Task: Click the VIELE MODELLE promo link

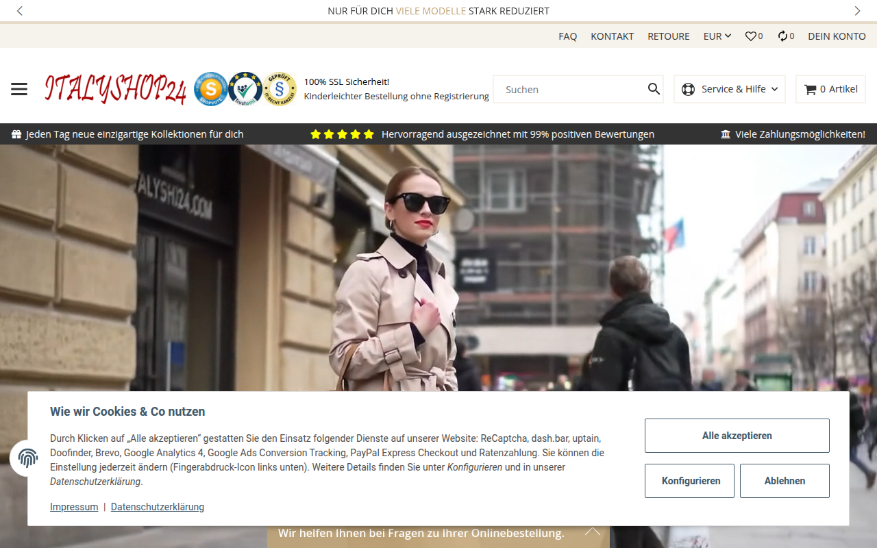Action: coord(431,11)
